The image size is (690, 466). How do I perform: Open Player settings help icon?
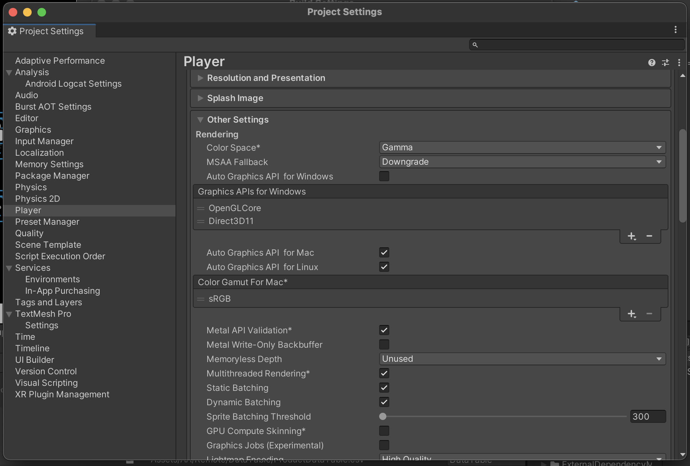tap(652, 63)
